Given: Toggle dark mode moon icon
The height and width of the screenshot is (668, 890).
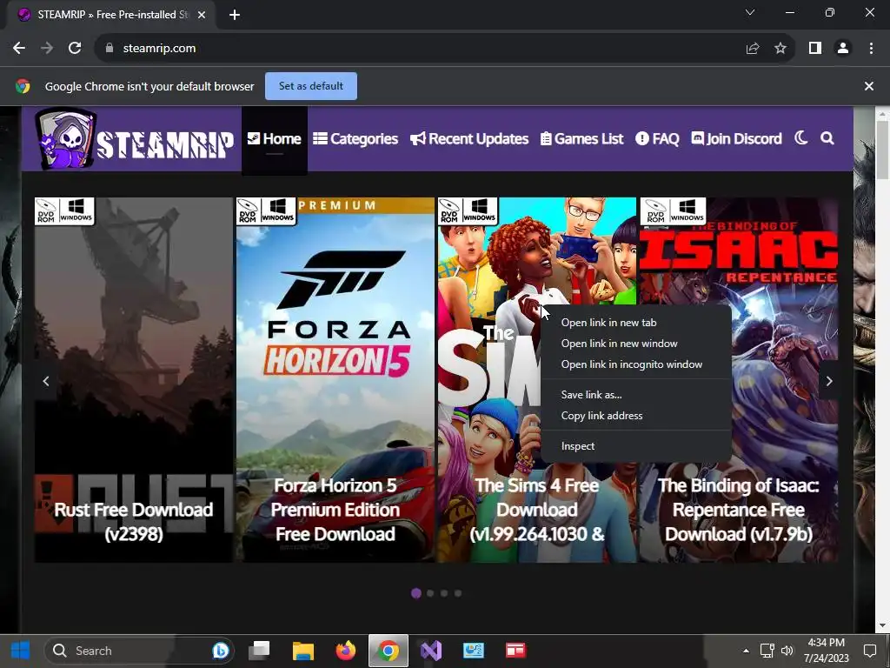Looking at the screenshot, I should [800, 138].
